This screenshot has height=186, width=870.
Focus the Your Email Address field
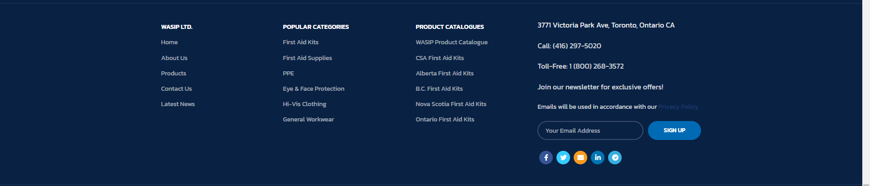coord(590,130)
